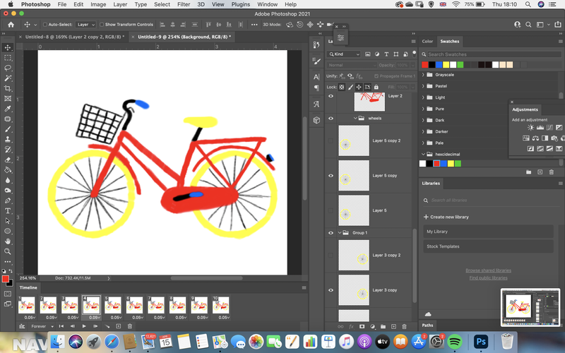
Task: Select the Zoom tool in the toolbar
Action: point(8,251)
